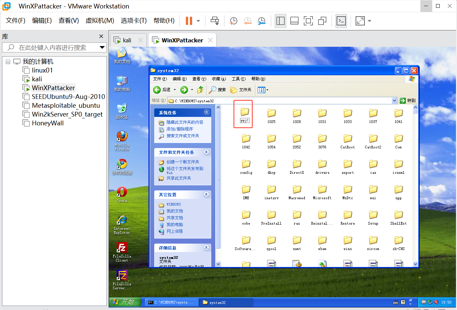Viewport: 457px width, 310px height.
Task: Open VMware 选项卡(T) menu
Action: click(134, 21)
